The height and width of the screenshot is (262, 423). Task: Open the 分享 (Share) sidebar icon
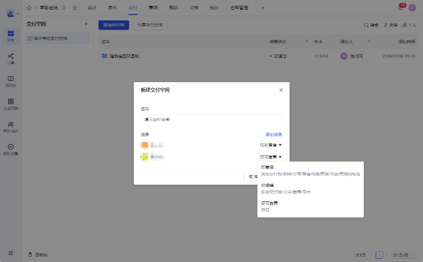point(11,58)
